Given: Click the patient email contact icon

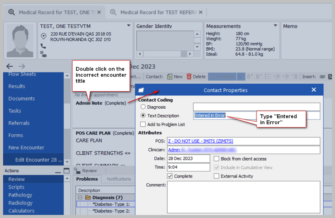Looking at the screenshot, I should 43,54.
